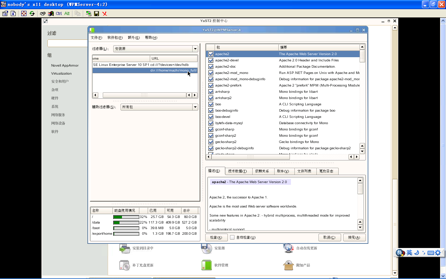The height and width of the screenshot is (279, 446).
Task: Open the 辅助过滤器 dropdown showing 所有包
Action: coord(159,107)
